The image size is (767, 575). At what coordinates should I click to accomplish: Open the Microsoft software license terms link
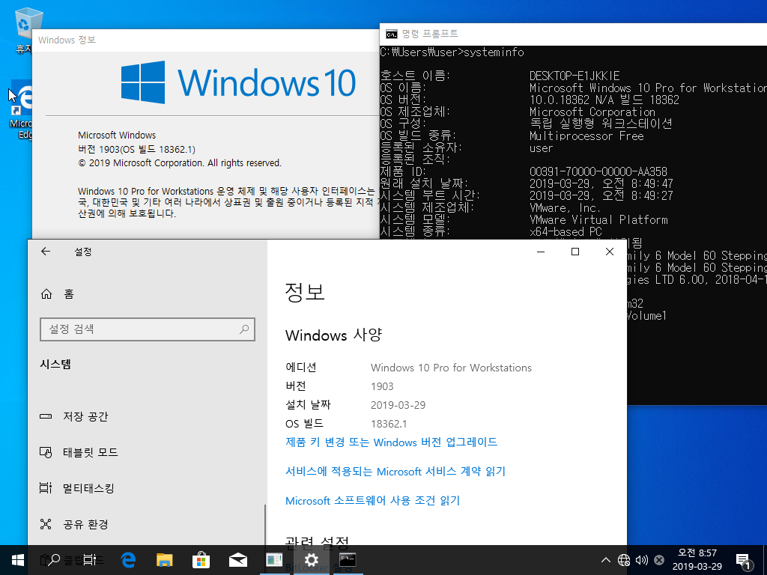tap(373, 501)
